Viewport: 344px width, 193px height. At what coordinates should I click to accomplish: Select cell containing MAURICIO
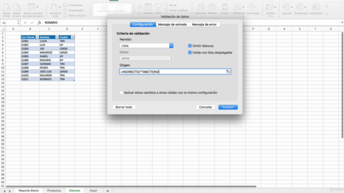coord(49,53)
